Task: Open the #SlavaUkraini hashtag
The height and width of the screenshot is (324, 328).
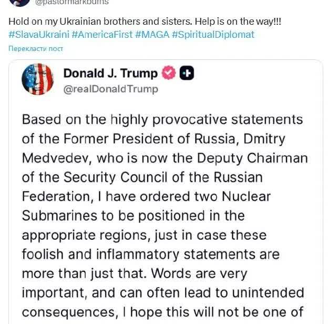Action: [x=38, y=35]
